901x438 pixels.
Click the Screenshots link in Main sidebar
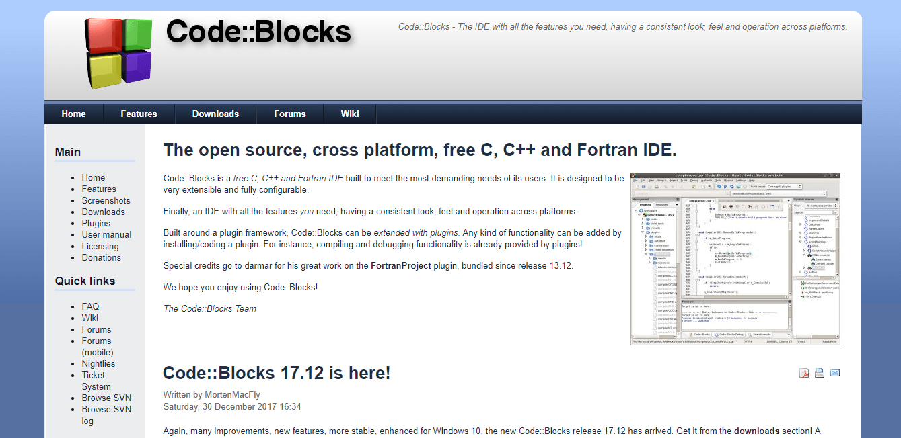[x=106, y=200]
